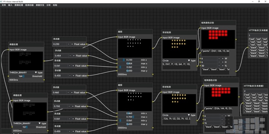Click input pin of upper 形状检测 node
The height and width of the screenshot is (134, 269).
[x=162, y=38]
